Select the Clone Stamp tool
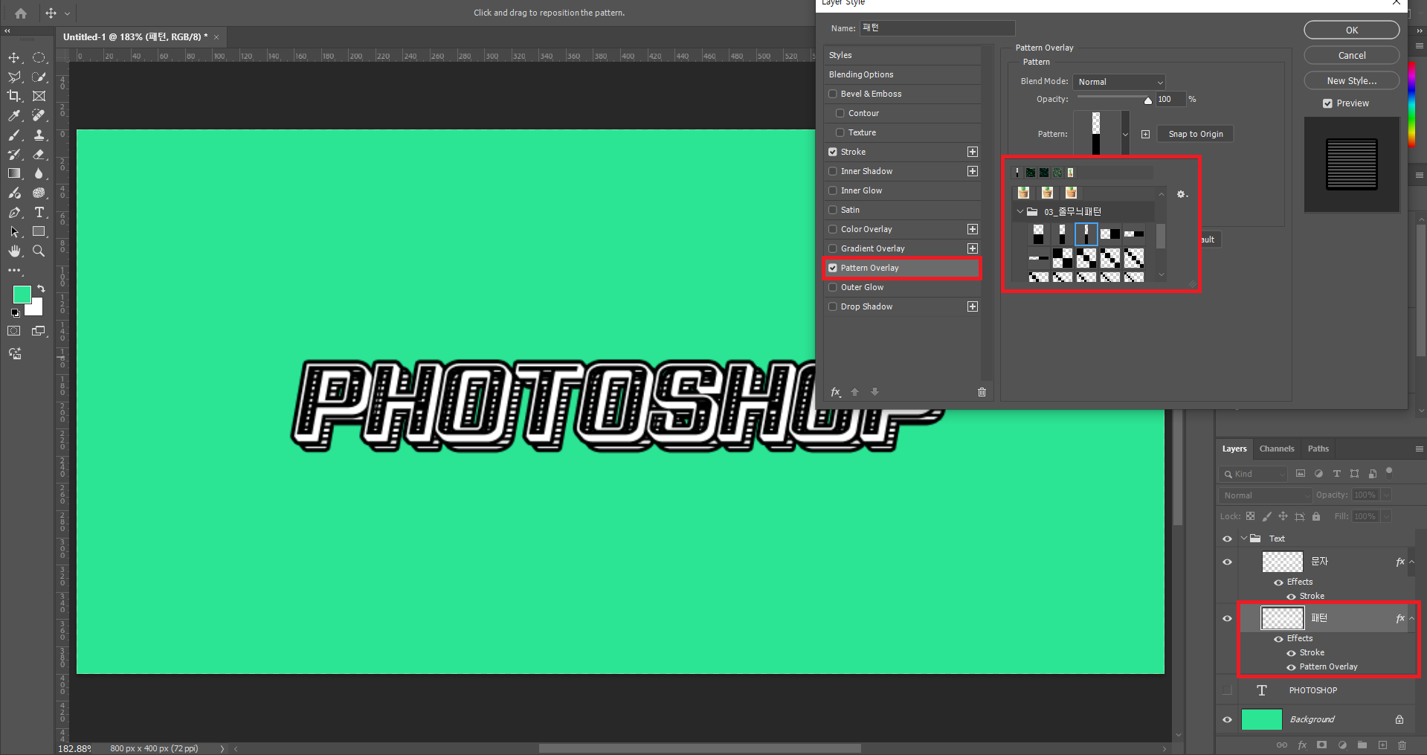 39,135
